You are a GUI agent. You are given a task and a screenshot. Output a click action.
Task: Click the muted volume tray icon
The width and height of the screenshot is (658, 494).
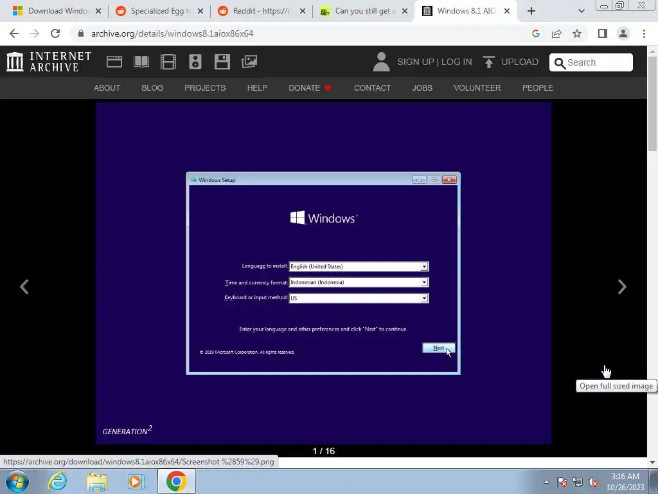pos(593,482)
